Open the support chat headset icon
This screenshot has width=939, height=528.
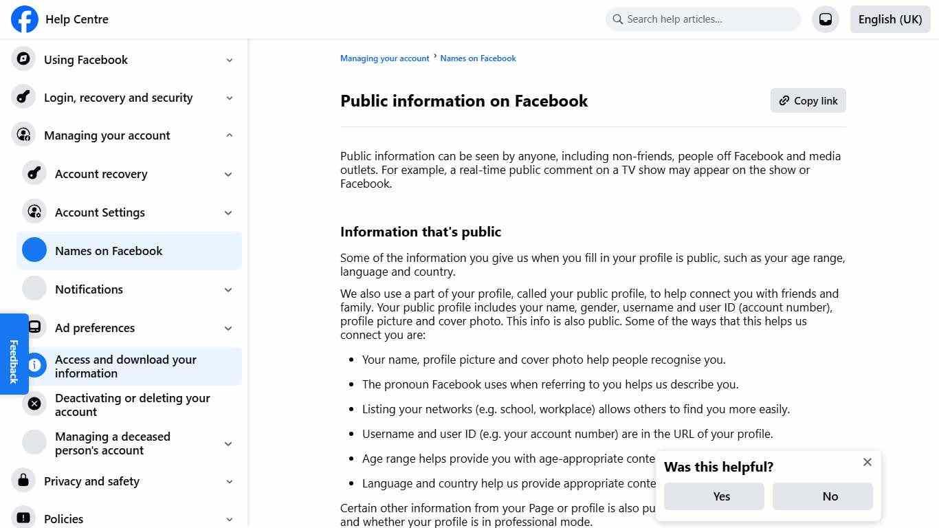pyautogui.click(x=825, y=19)
